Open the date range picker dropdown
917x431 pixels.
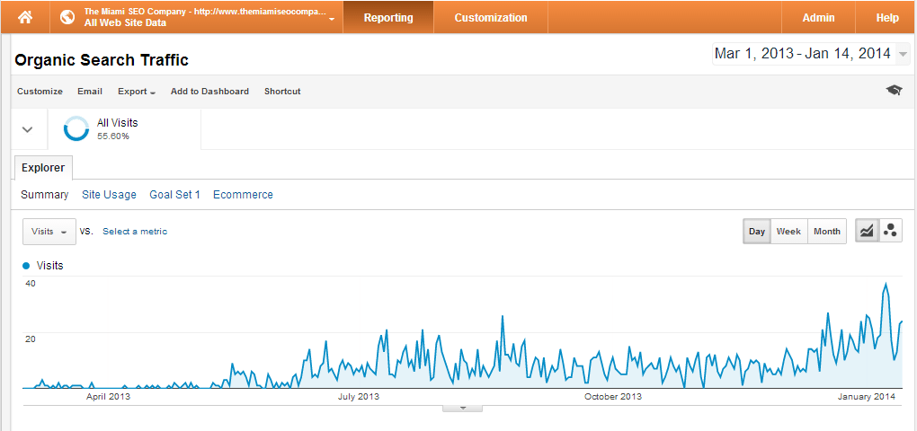903,54
